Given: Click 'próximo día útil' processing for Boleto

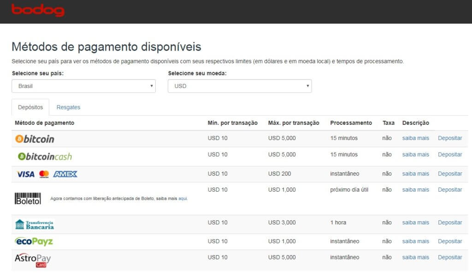Looking at the screenshot, I should point(349,190).
